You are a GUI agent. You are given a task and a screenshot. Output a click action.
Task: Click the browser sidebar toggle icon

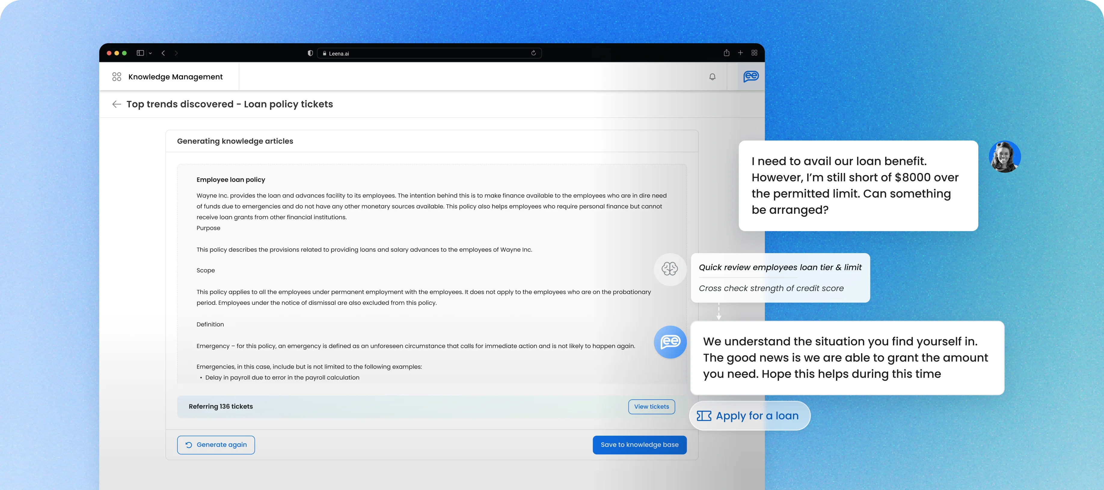tap(140, 53)
